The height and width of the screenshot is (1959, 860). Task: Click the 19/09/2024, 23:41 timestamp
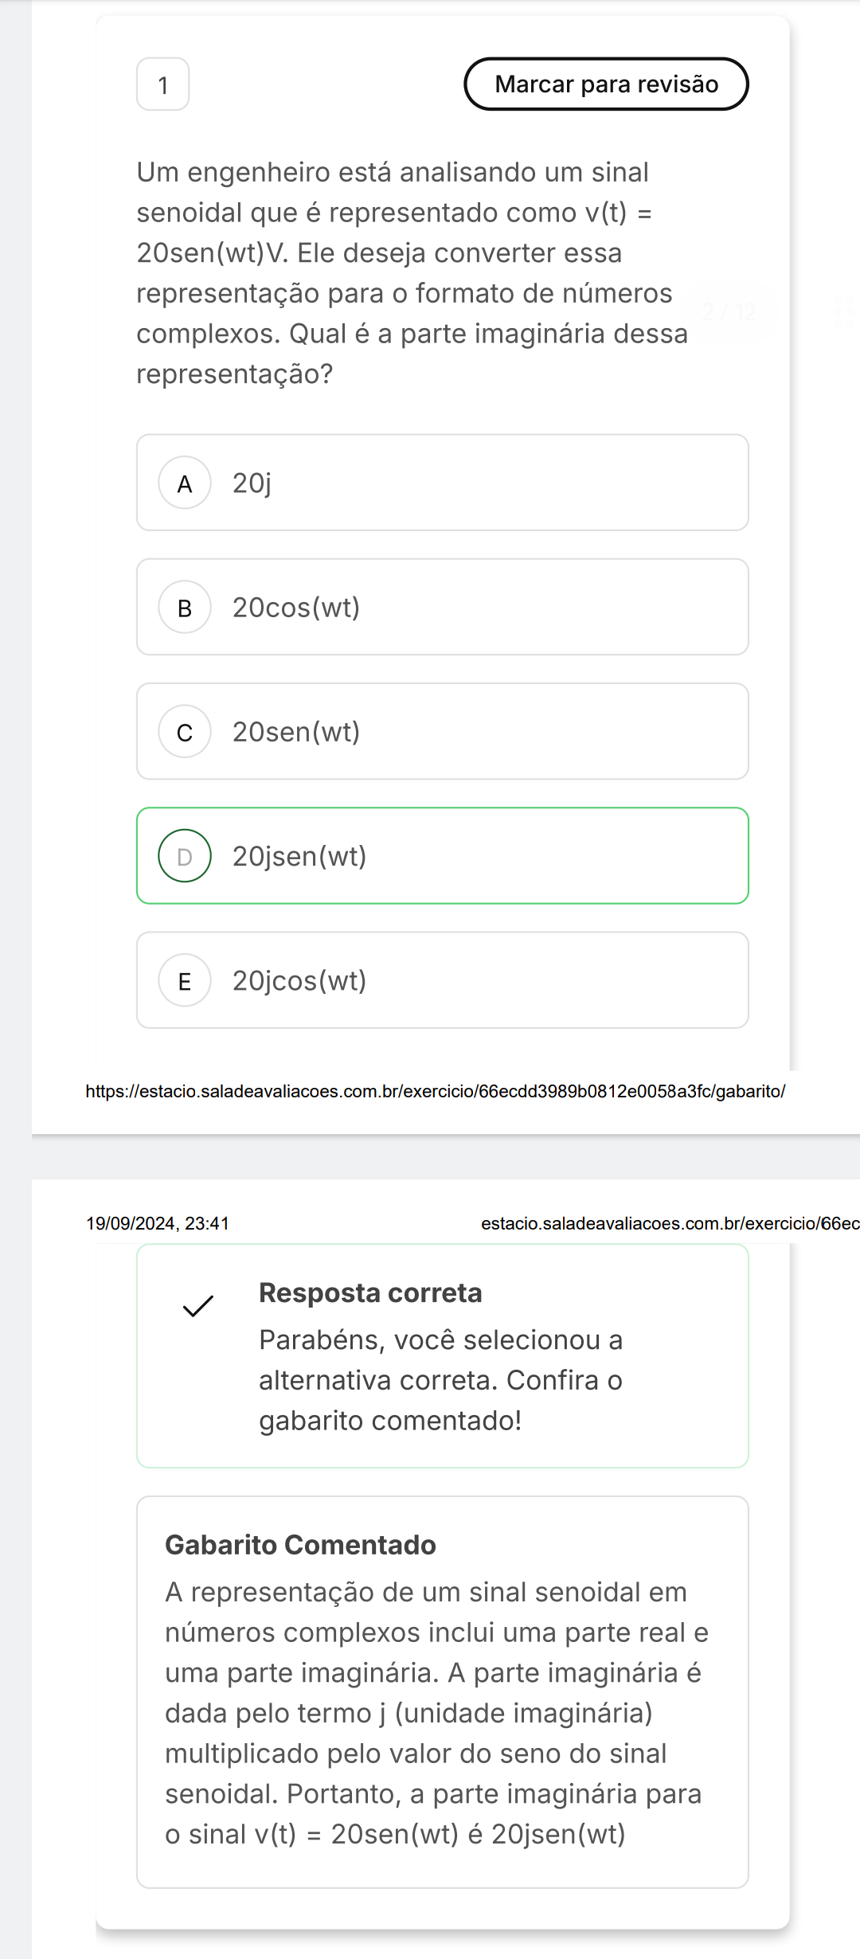click(158, 1223)
